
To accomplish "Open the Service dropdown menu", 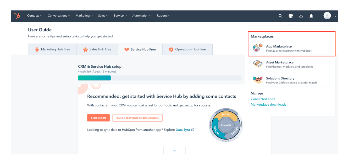I will click(120, 16).
